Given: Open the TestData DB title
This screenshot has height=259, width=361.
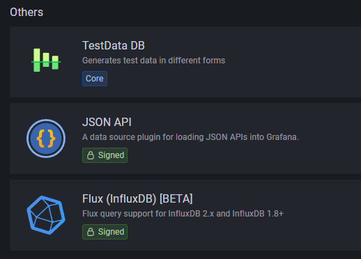Looking at the screenshot, I should pyautogui.click(x=114, y=45).
